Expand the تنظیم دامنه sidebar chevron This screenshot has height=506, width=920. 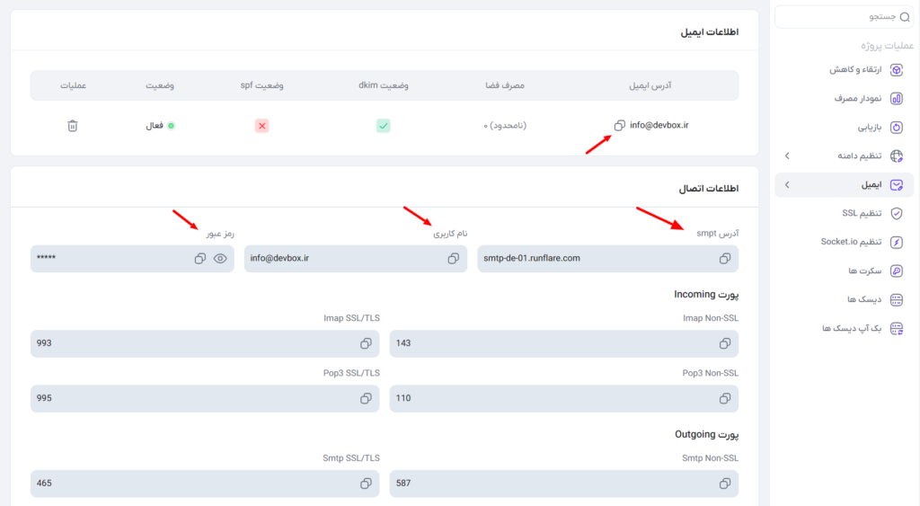point(787,156)
